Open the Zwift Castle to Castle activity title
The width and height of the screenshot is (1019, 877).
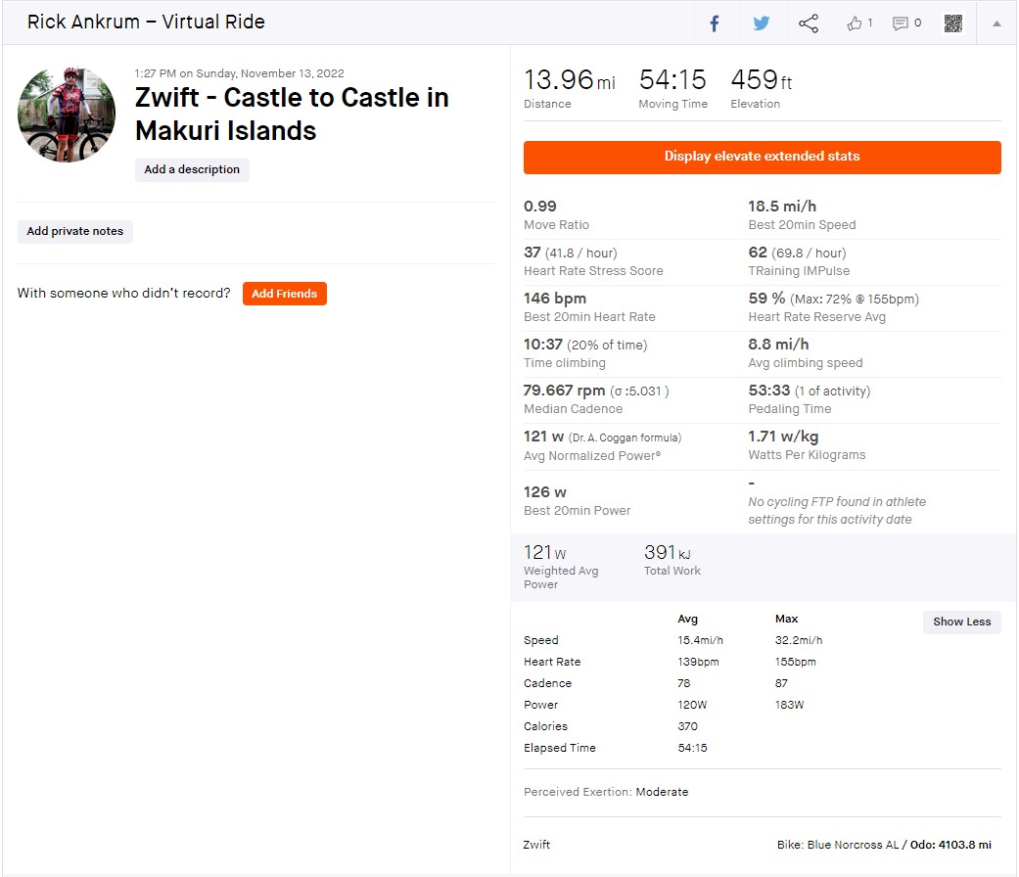tap(292, 114)
